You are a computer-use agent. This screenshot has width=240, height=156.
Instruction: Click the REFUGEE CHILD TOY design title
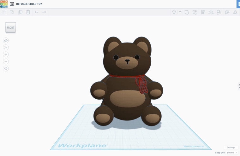click(x=29, y=4)
